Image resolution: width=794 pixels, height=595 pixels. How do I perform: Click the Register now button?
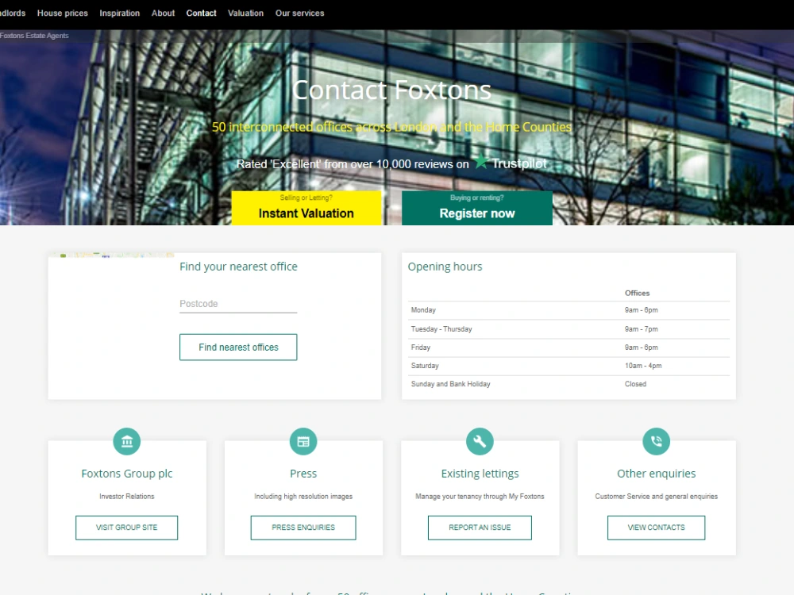pyautogui.click(x=476, y=207)
